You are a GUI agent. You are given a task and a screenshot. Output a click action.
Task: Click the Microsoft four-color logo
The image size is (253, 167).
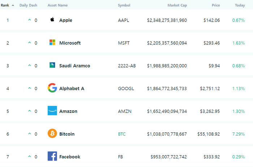52,42
